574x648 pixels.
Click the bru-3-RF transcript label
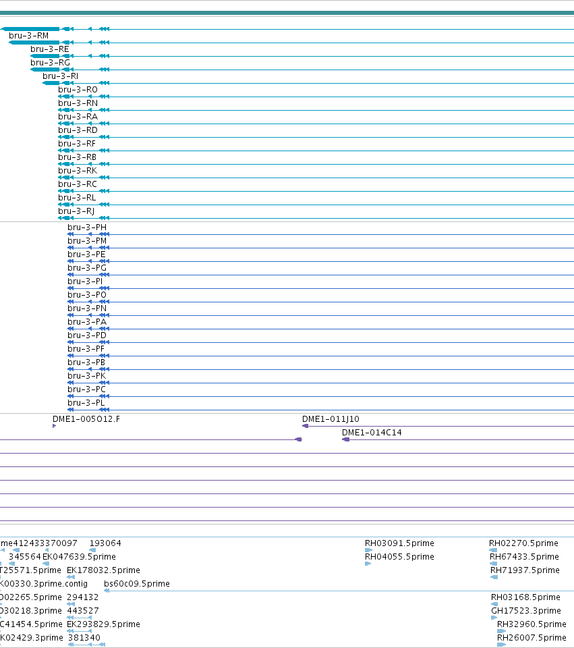click(x=77, y=144)
